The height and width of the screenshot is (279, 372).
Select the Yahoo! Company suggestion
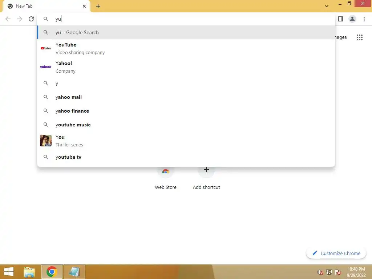click(186, 67)
